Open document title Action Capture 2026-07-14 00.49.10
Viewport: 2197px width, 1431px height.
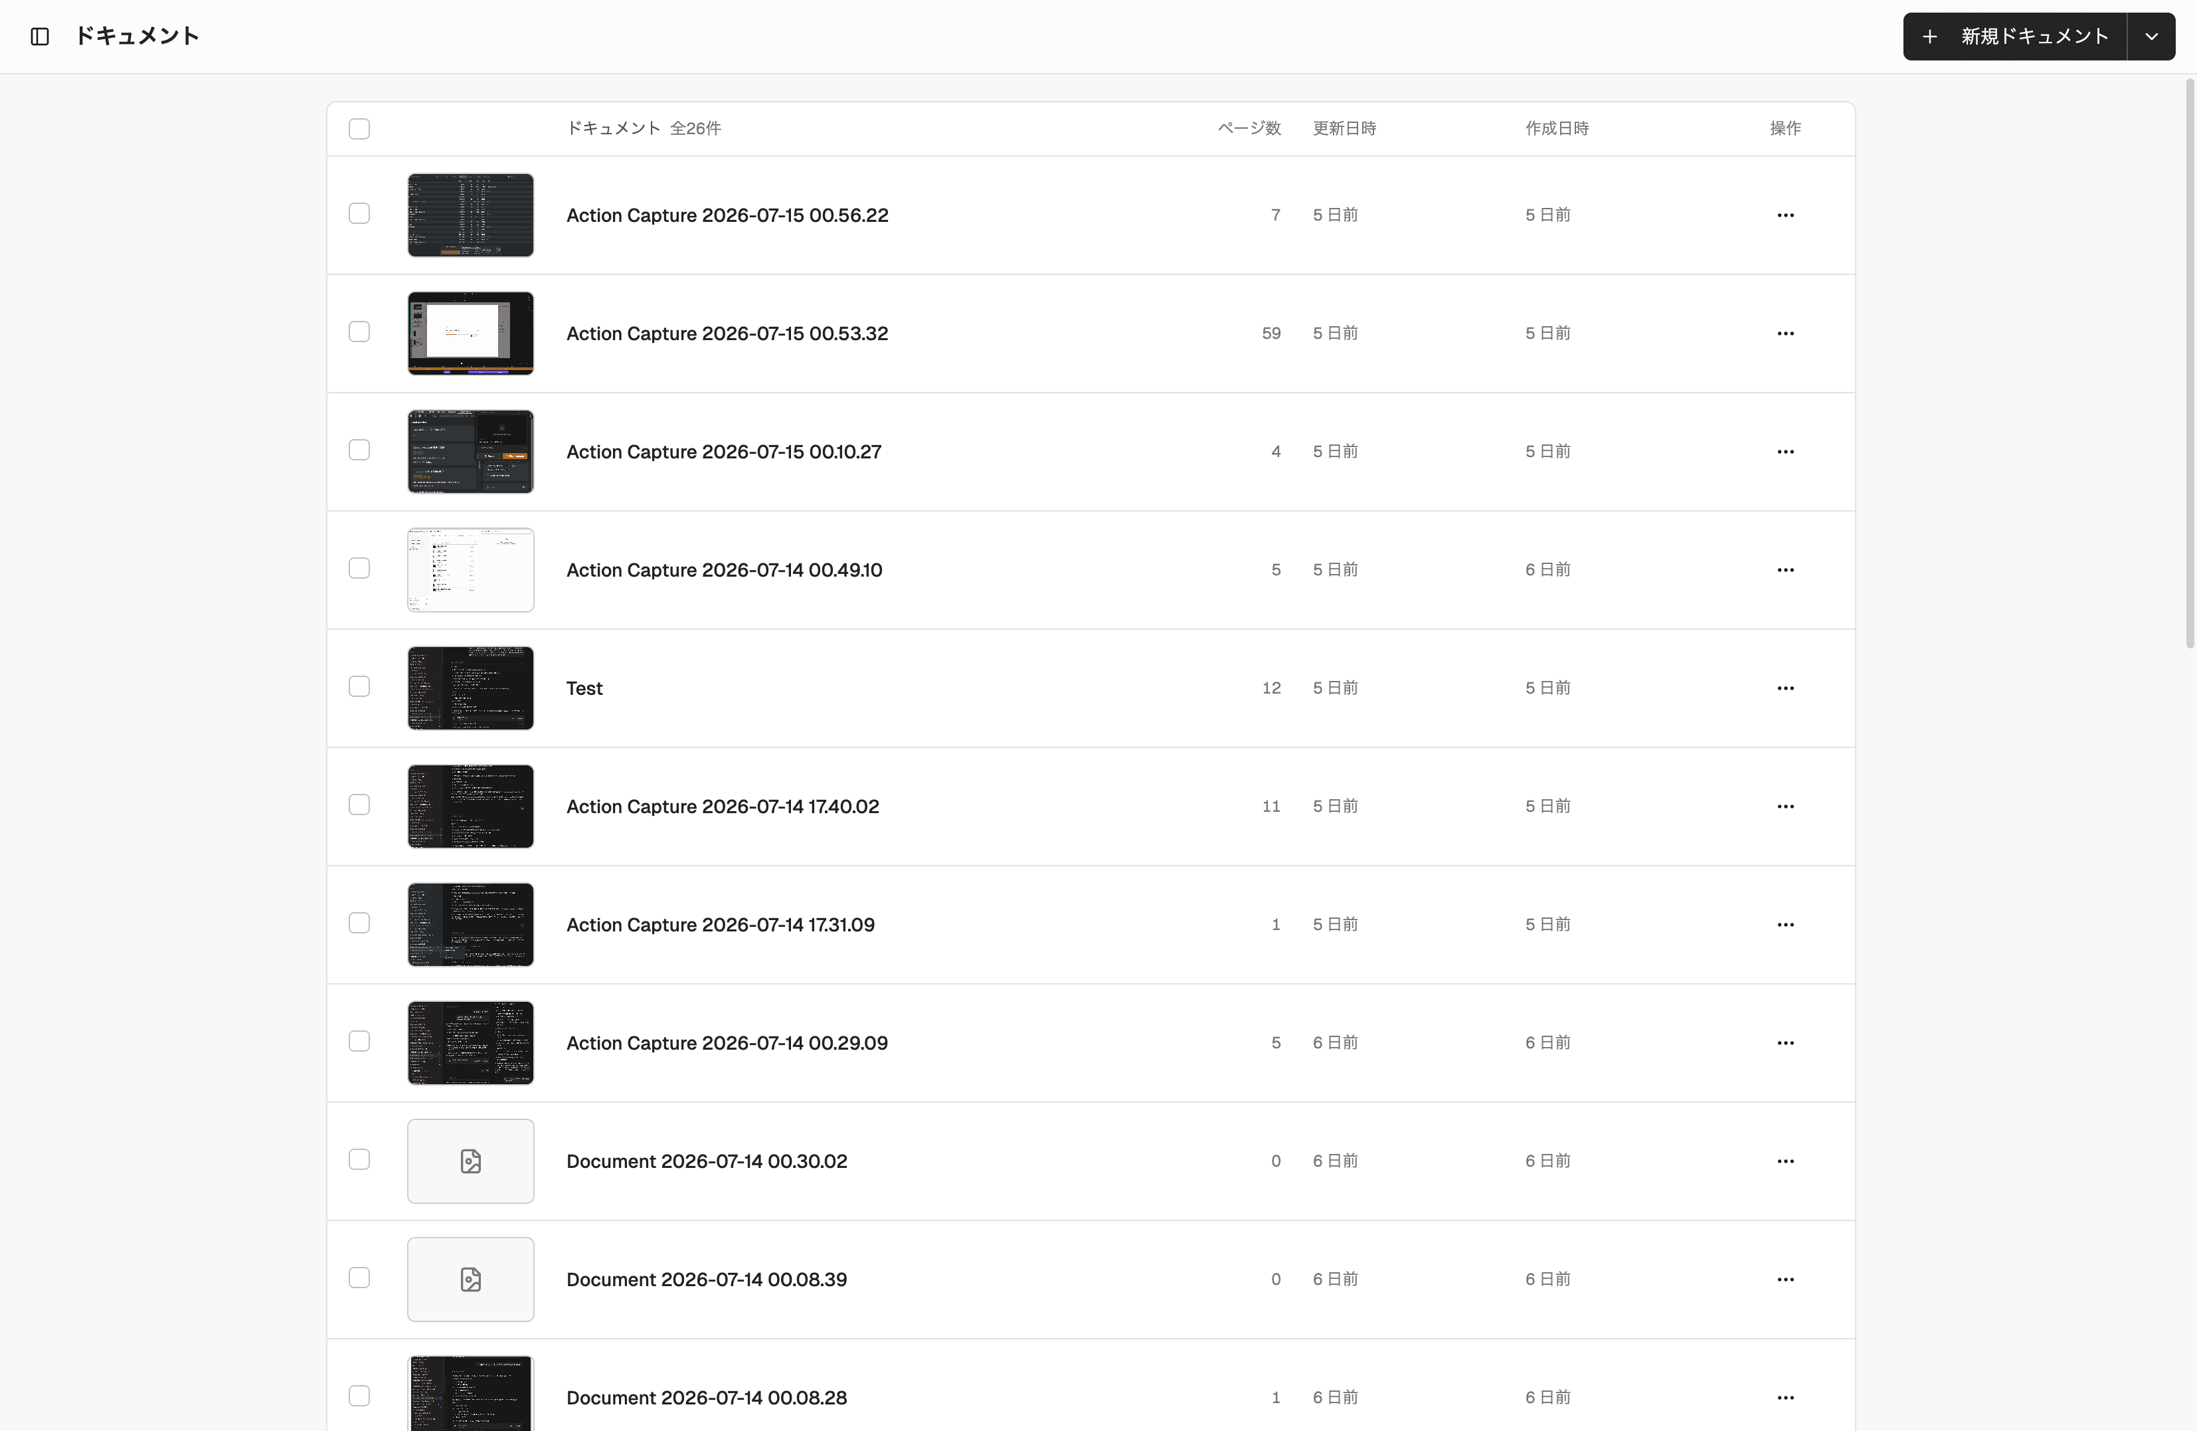pos(725,569)
